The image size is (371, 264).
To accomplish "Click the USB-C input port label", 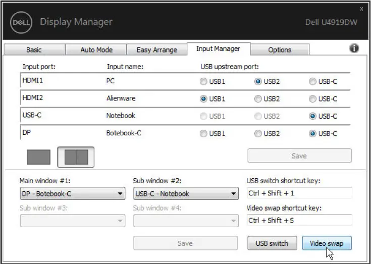I will pos(32,115).
